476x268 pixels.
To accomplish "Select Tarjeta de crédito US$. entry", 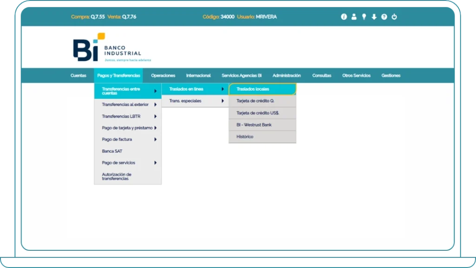I will [262, 113].
